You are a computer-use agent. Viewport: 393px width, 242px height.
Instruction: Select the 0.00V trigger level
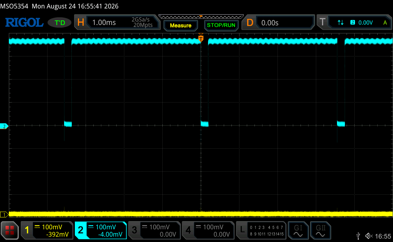[365, 23]
